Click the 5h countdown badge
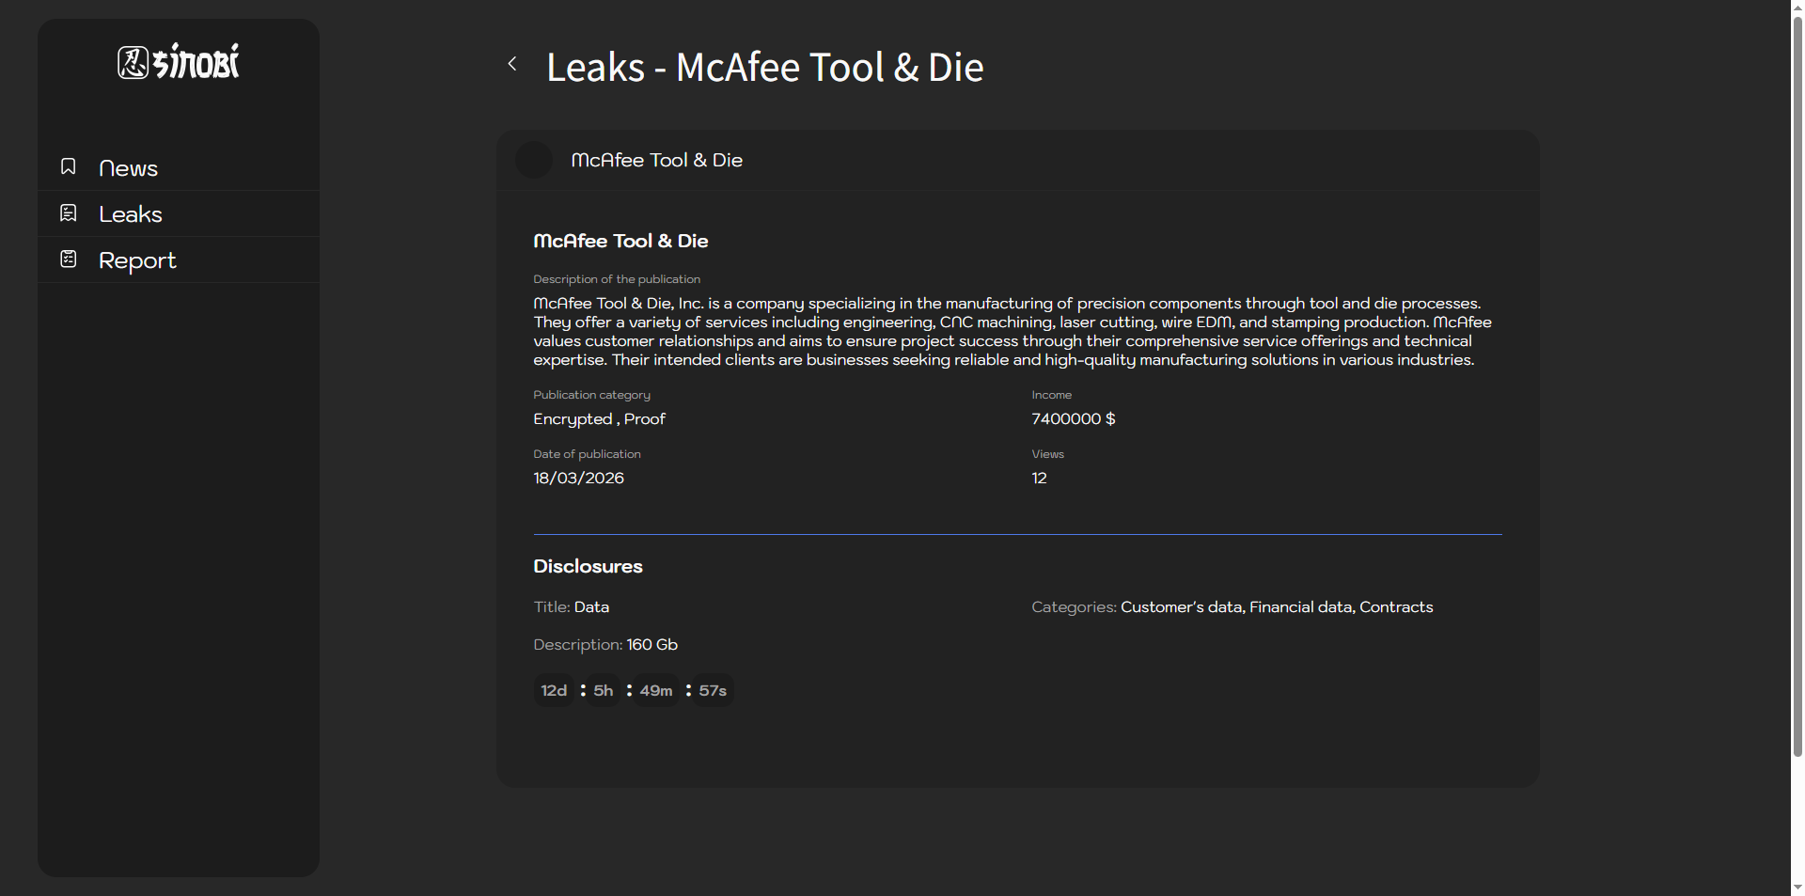 pos(604,690)
